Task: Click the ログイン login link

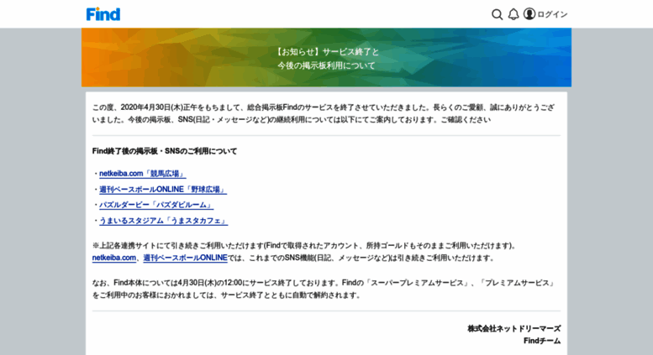Action: point(552,14)
